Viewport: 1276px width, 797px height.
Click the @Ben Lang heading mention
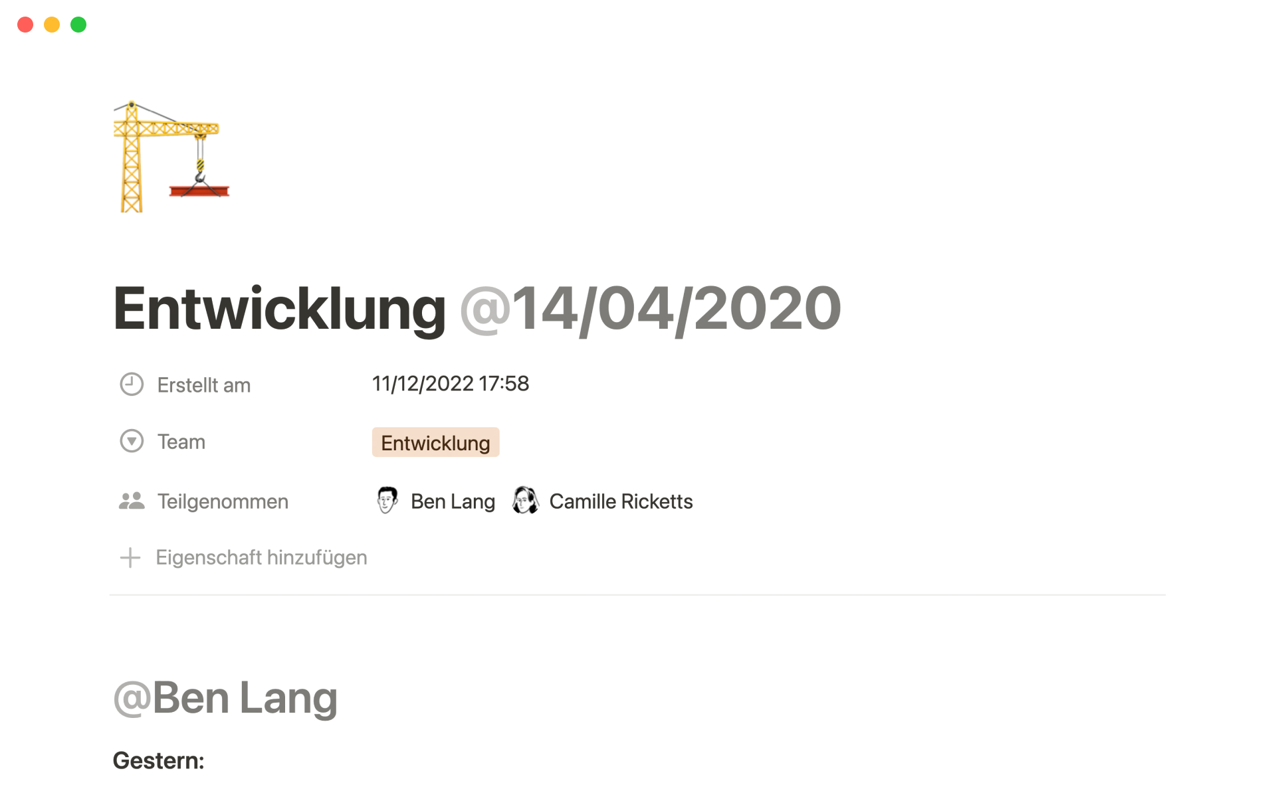[x=226, y=698]
